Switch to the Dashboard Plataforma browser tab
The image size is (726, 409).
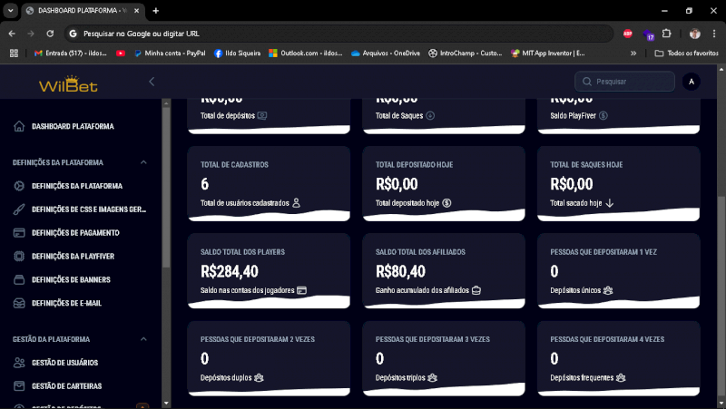point(82,10)
